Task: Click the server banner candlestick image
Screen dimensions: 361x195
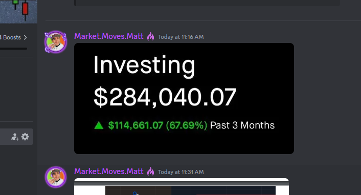Action: coord(18,12)
